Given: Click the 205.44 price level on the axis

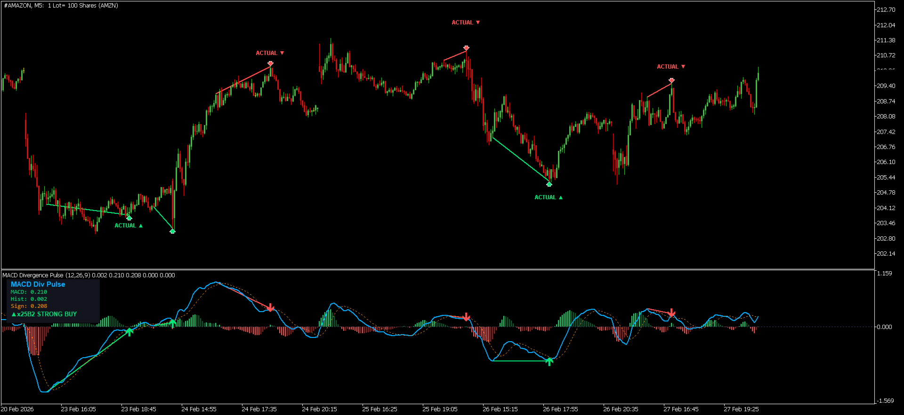Looking at the screenshot, I should click(x=886, y=178).
